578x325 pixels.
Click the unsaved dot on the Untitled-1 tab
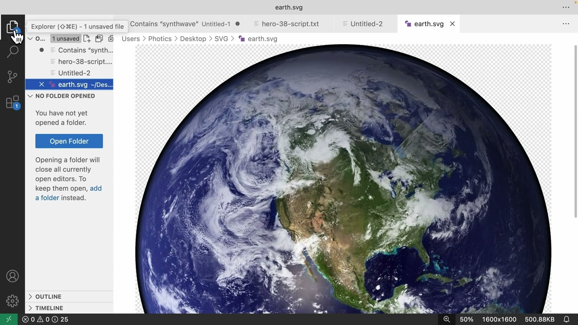238,24
